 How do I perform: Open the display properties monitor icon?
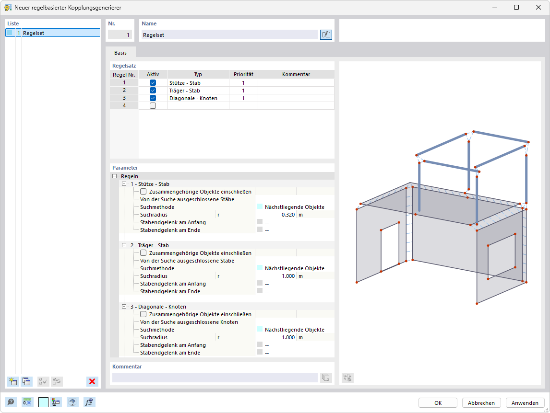pos(72,402)
